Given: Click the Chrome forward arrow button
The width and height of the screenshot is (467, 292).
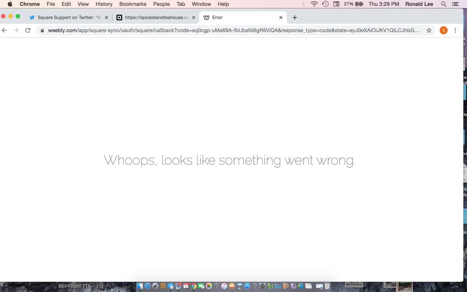Looking at the screenshot, I should pyautogui.click(x=16, y=30).
